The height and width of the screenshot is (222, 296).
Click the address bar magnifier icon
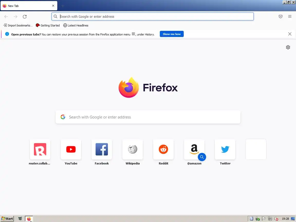pos(55,17)
